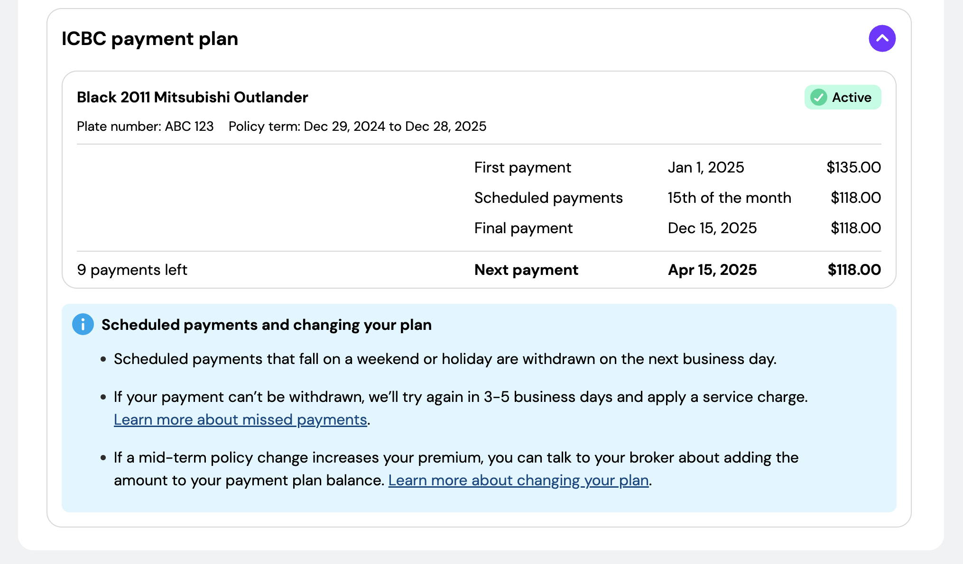
Task: Select the Scheduled payments row label
Action: [x=548, y=198]
